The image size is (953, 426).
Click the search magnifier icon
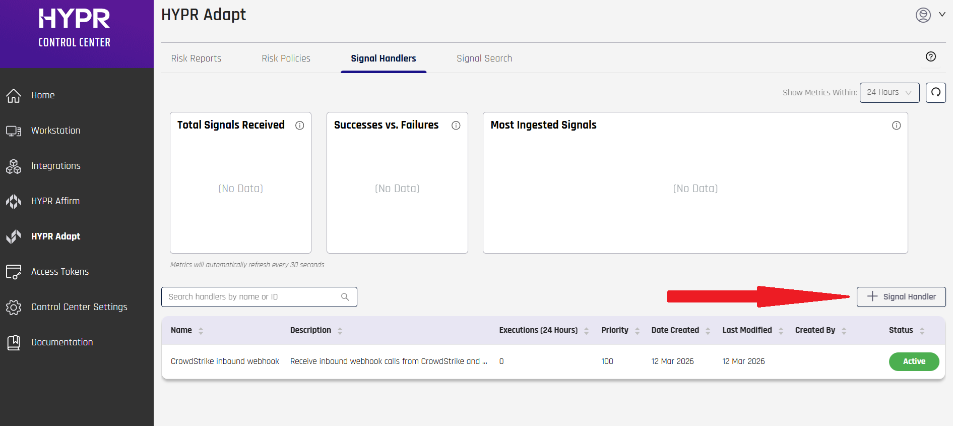pos(345,297)
